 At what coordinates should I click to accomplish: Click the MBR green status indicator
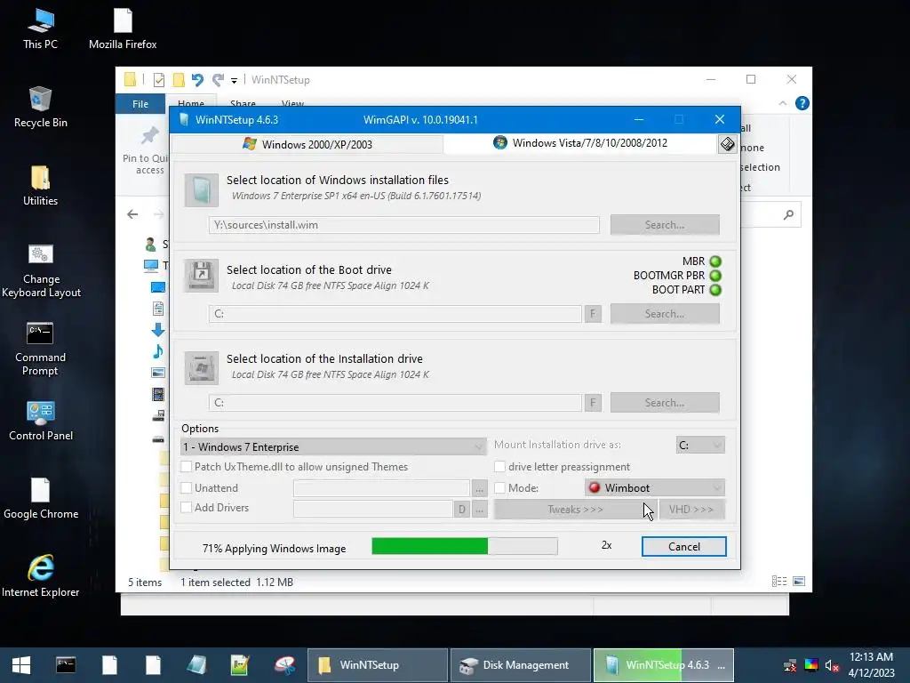pos(715,261)
